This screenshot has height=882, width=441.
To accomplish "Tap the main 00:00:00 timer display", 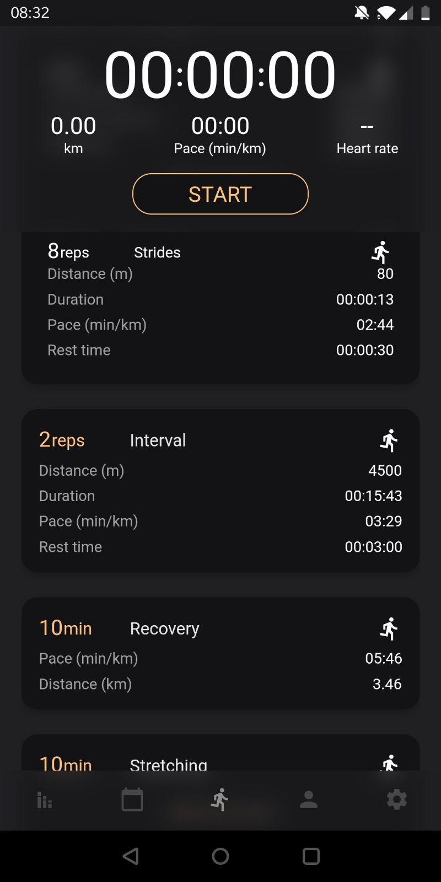I will [x=220, y=75].
